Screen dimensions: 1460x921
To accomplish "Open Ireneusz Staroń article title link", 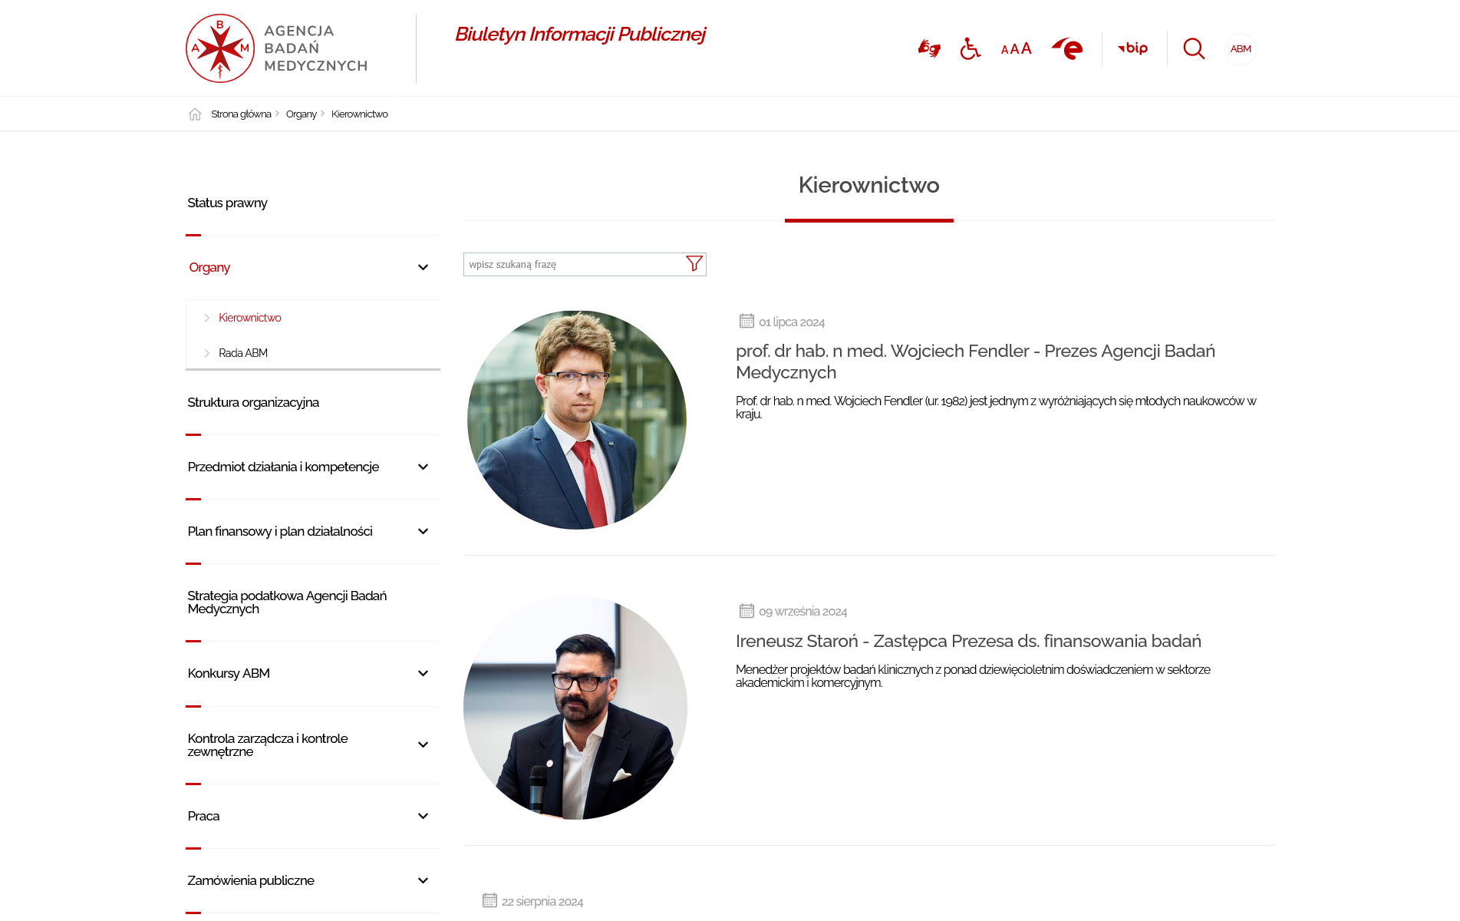I will (x=968, y=642).
